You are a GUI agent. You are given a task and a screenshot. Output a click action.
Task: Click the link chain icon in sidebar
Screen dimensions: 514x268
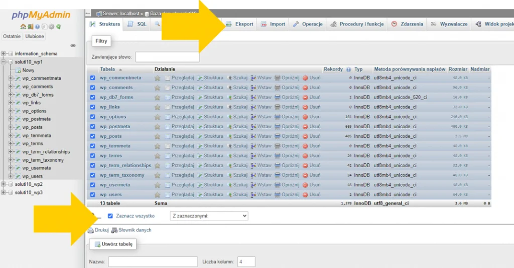(x=73, y=46)
